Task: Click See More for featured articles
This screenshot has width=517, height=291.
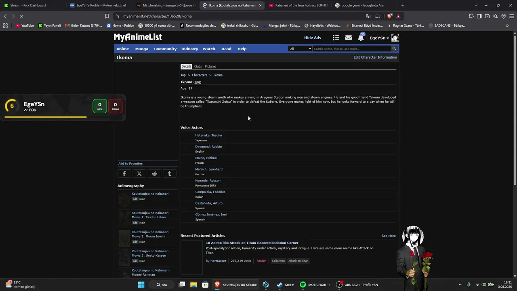Action: pyautogui.click(x=389, y=236)
